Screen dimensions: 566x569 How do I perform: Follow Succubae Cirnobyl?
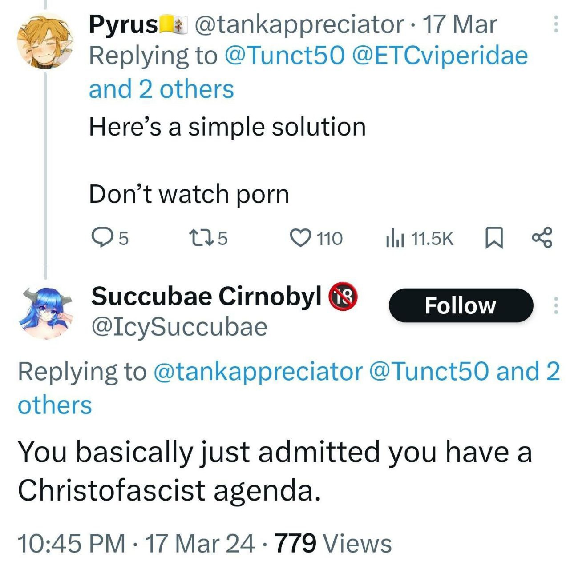[x=461, y=305]
